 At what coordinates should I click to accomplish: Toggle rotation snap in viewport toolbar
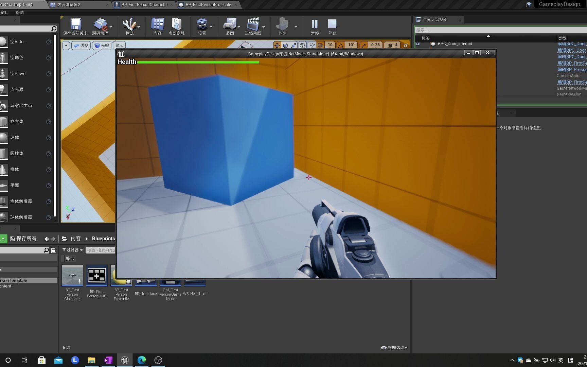coord(341,45)
